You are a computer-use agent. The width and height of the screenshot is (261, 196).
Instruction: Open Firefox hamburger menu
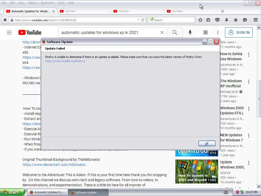256,20
